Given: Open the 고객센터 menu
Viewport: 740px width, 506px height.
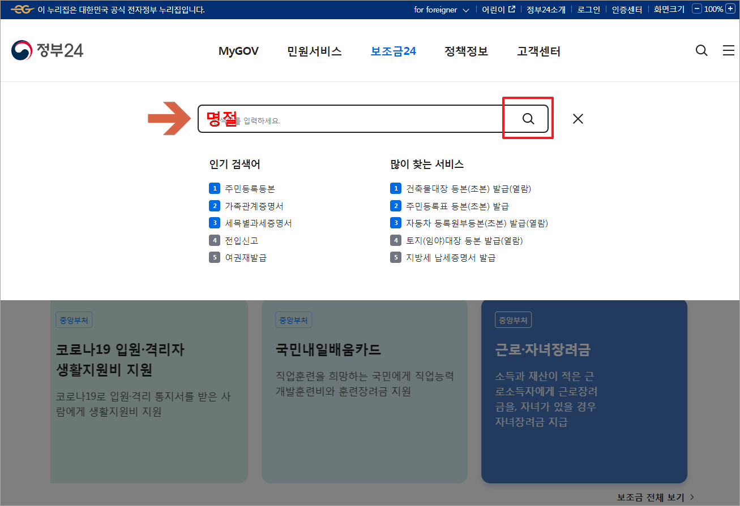Looking at the screenshot, I should [x=538, y=51].
